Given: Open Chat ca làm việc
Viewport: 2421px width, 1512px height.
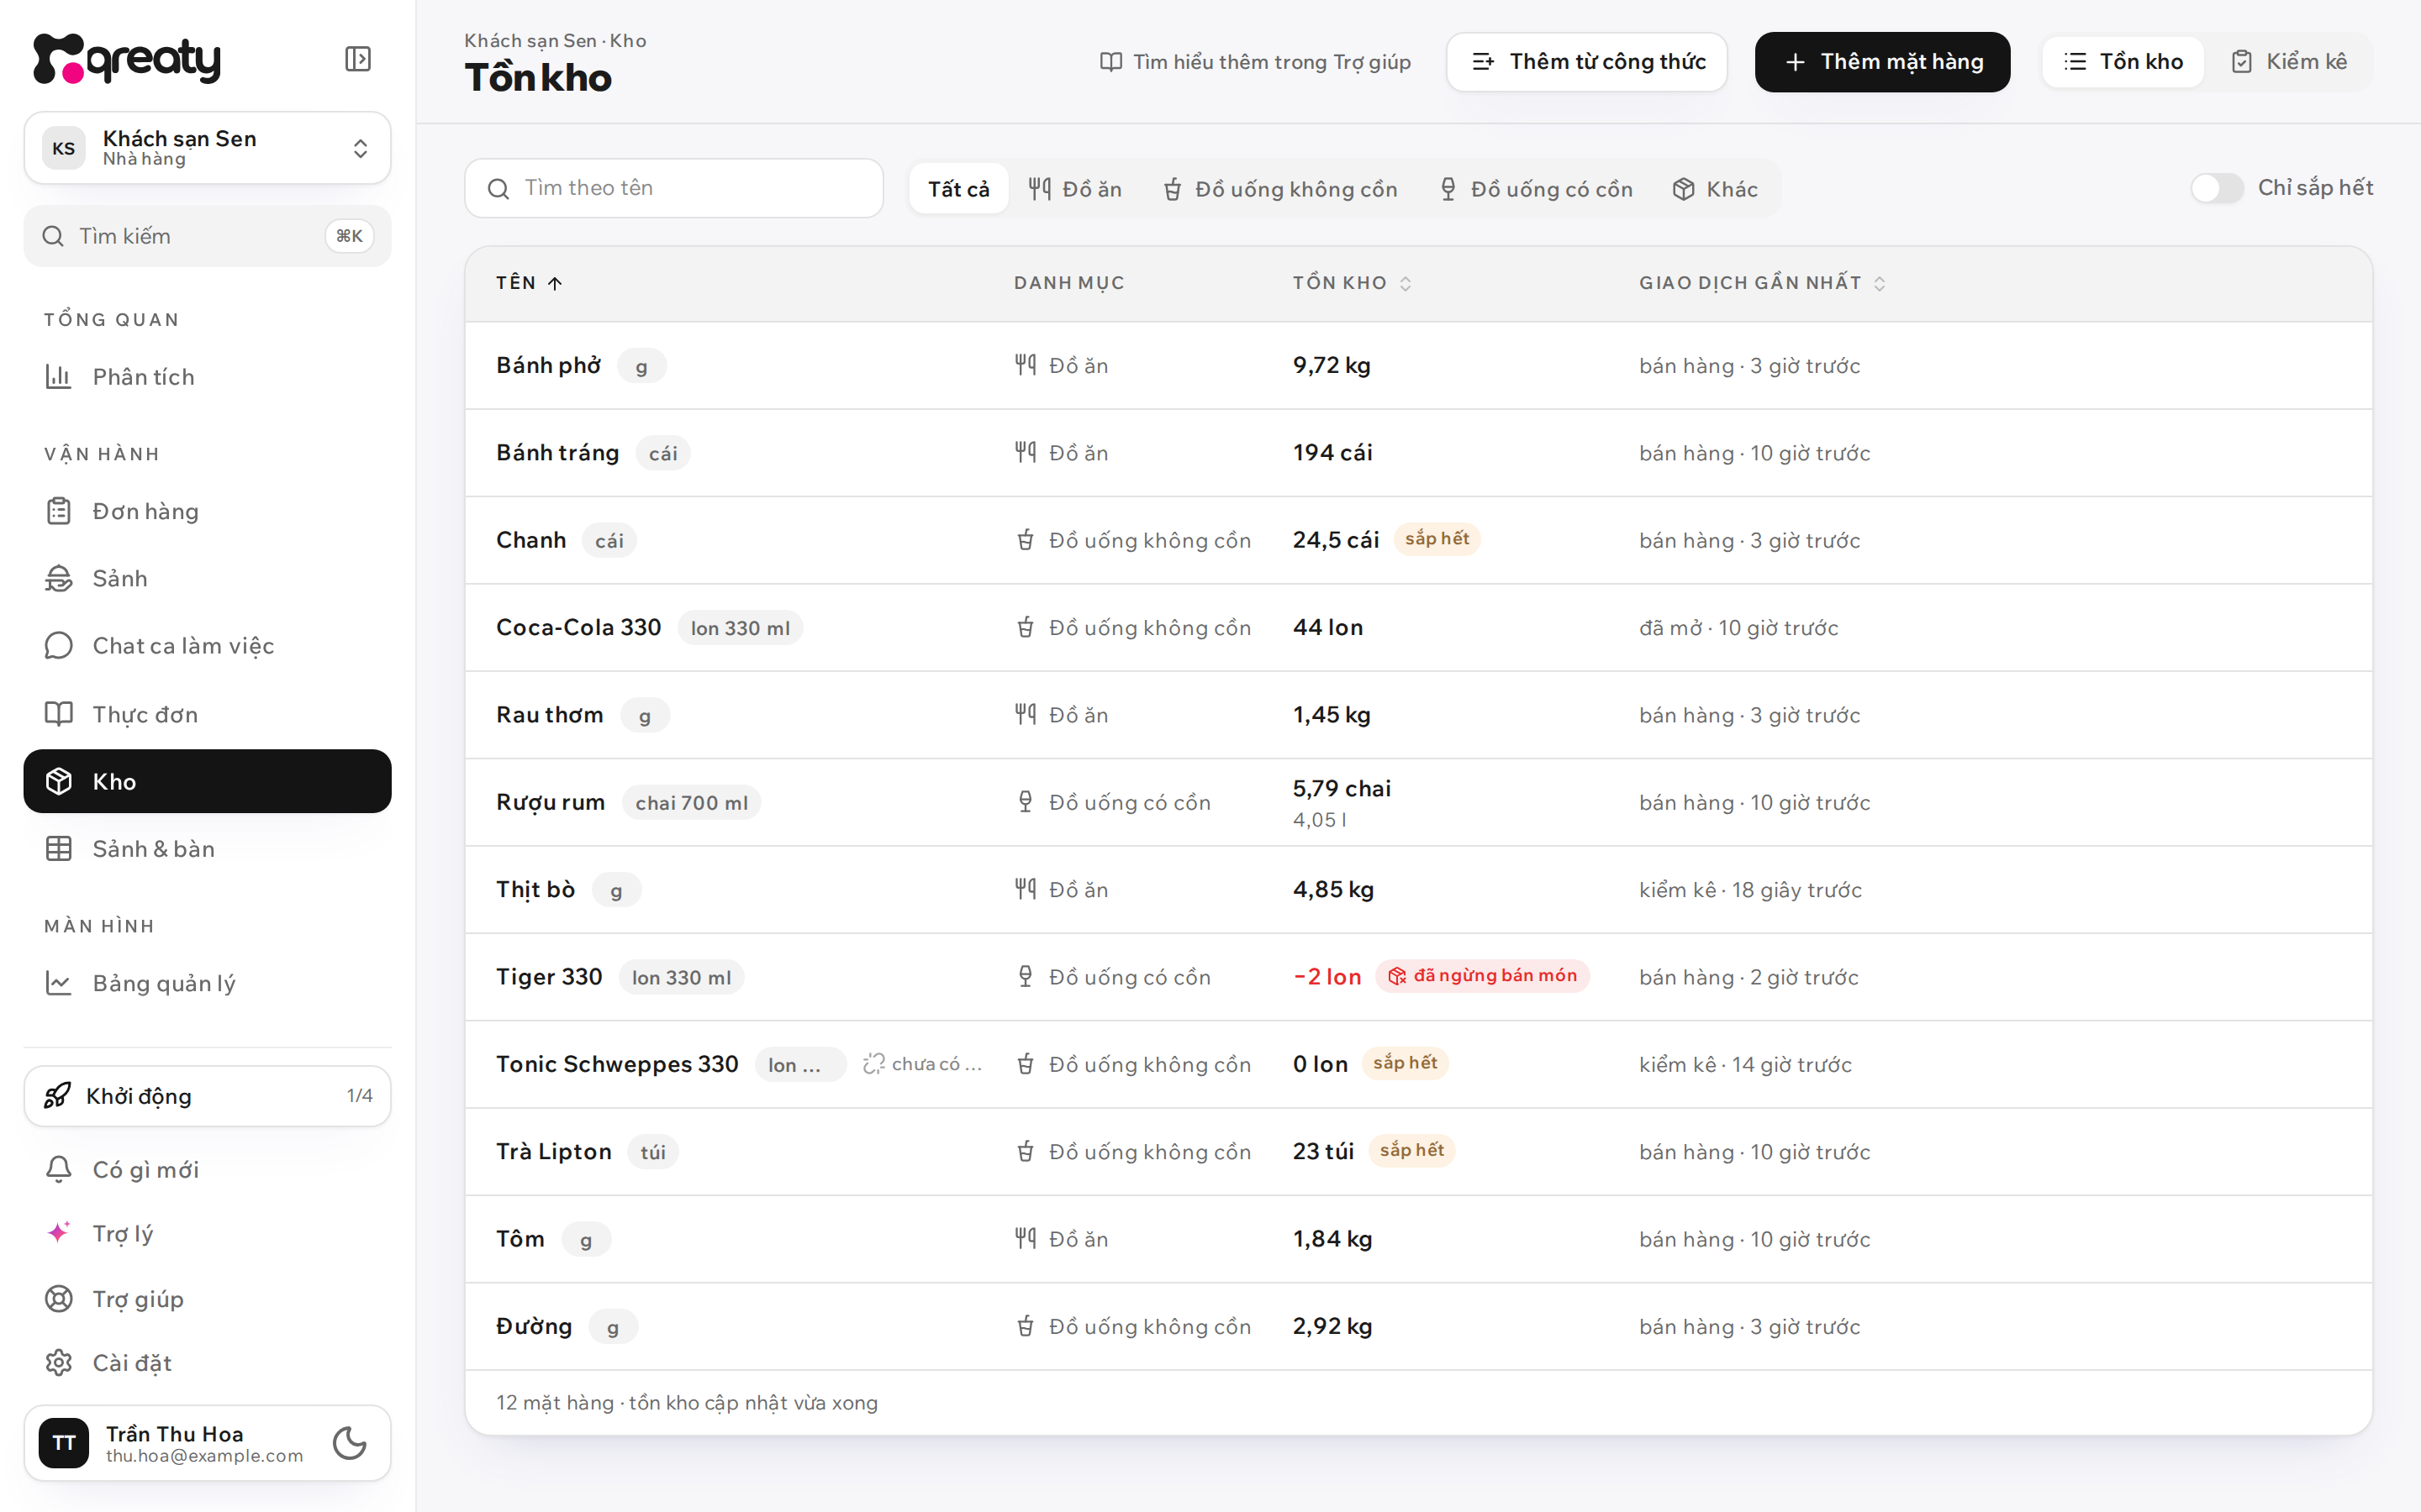Looking at the screenshot, I should [207, 646].
